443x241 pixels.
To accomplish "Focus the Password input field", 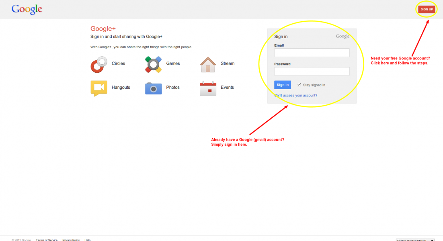I will click(x=312, y=71).
